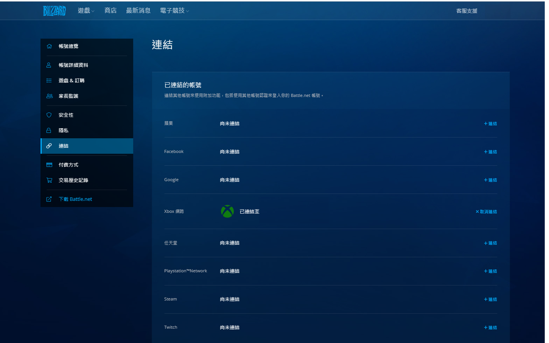
Task: Click the green Xbox logo icon
Action: (x=227, y=211)
